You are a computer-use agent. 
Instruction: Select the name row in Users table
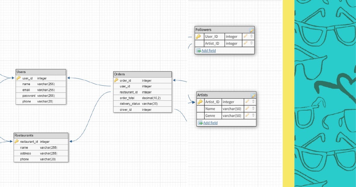tap(41, 84)
